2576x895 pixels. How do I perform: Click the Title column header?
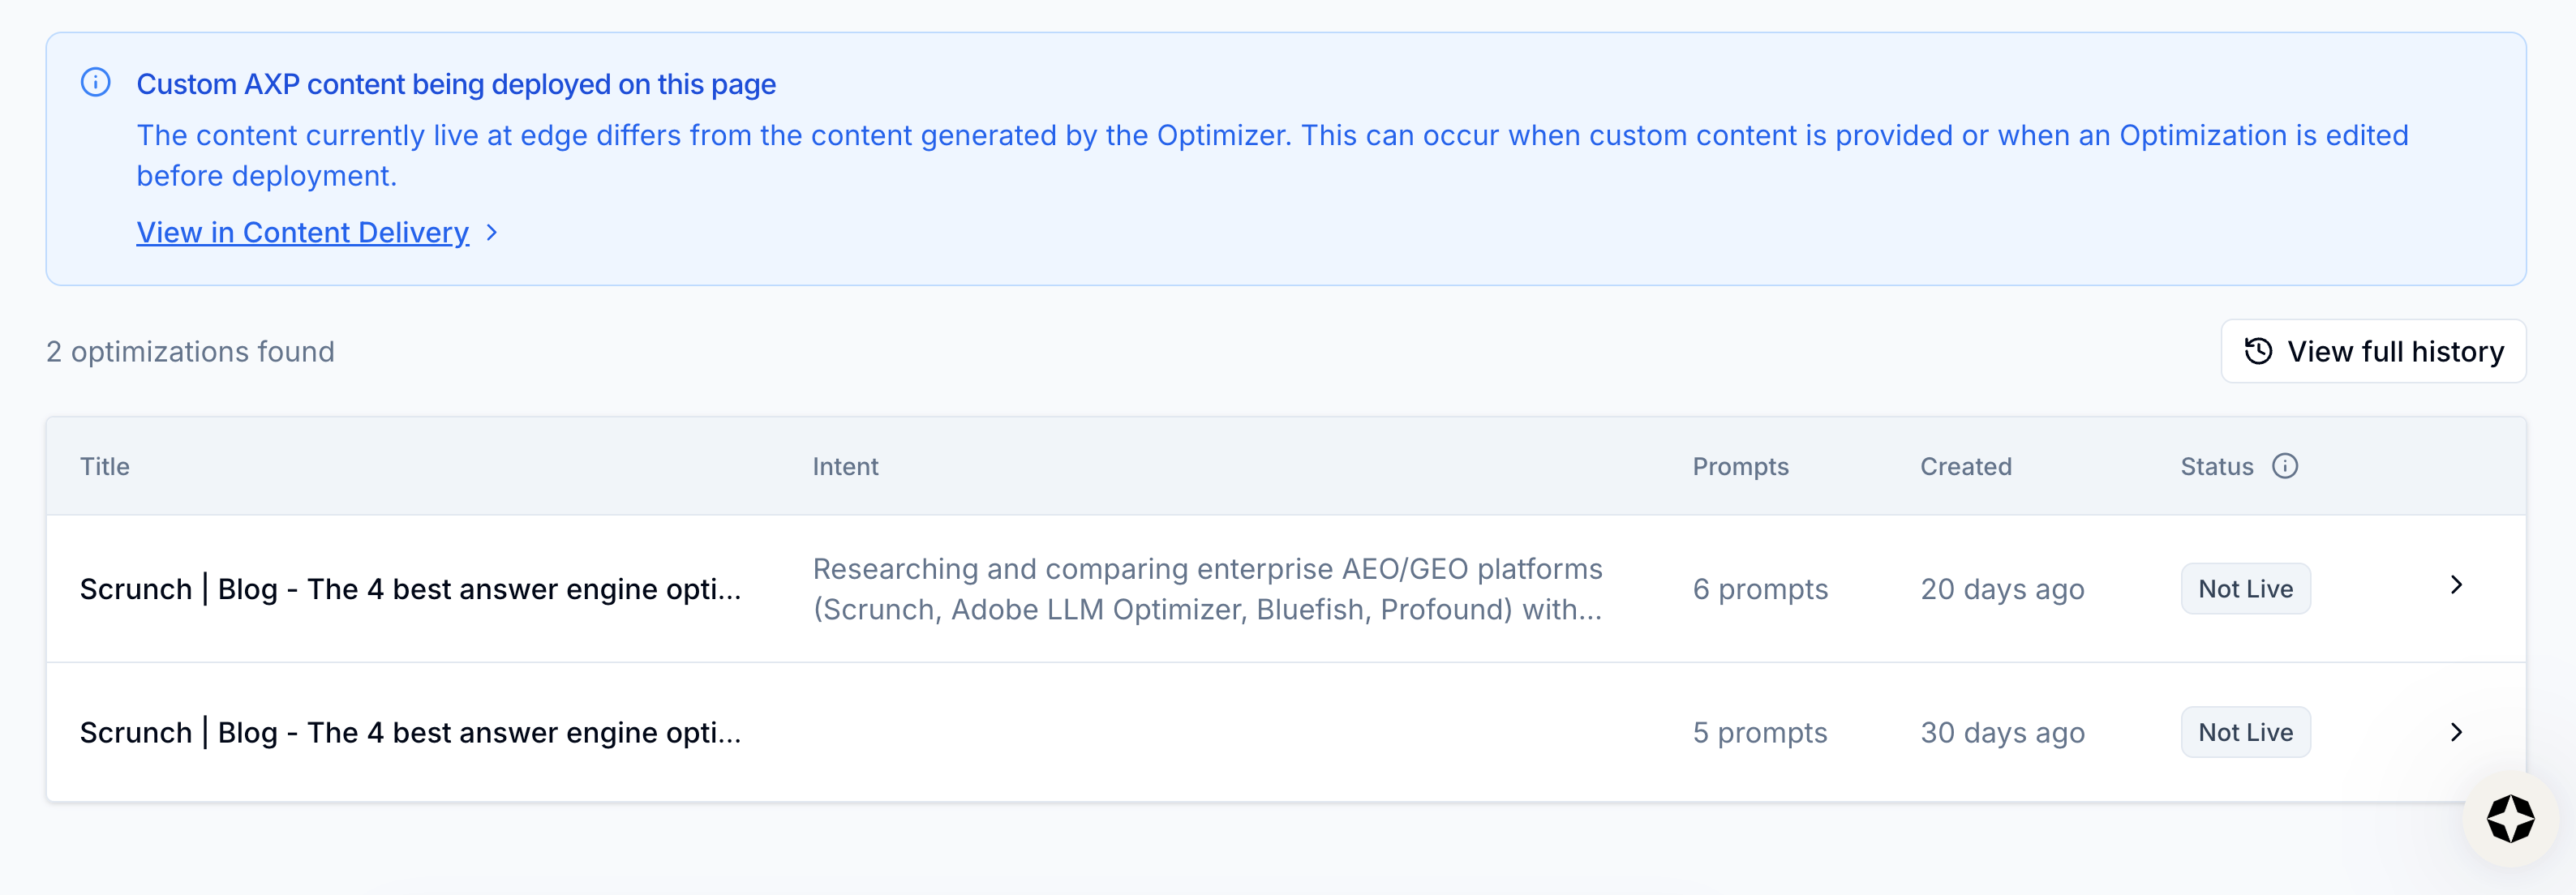pos(105,466)
